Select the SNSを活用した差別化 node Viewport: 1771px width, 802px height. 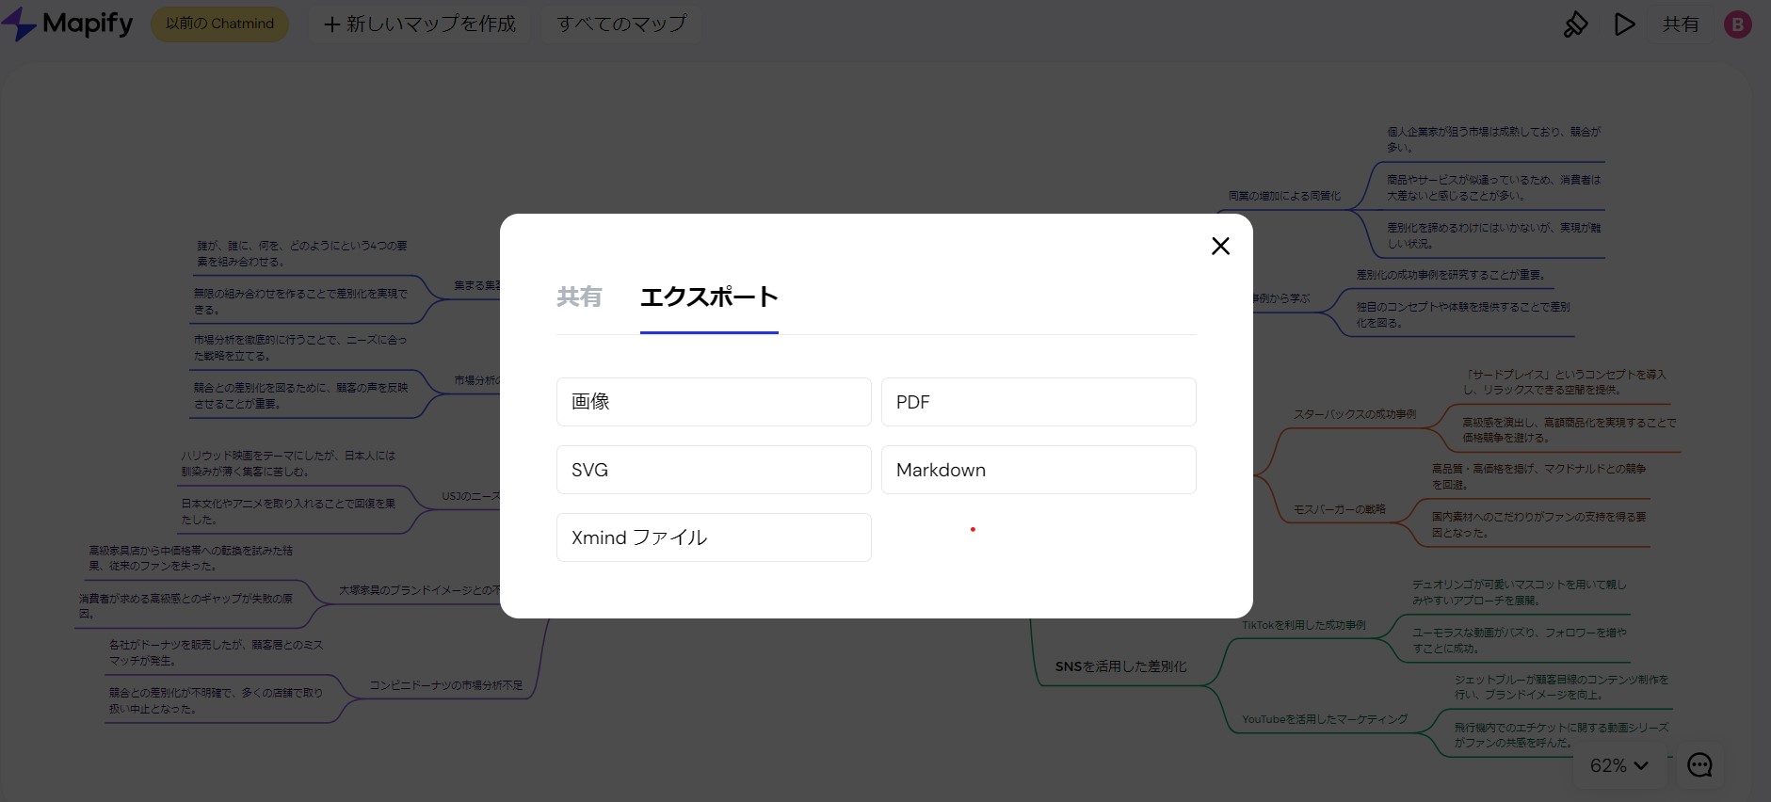[1120, 666]
